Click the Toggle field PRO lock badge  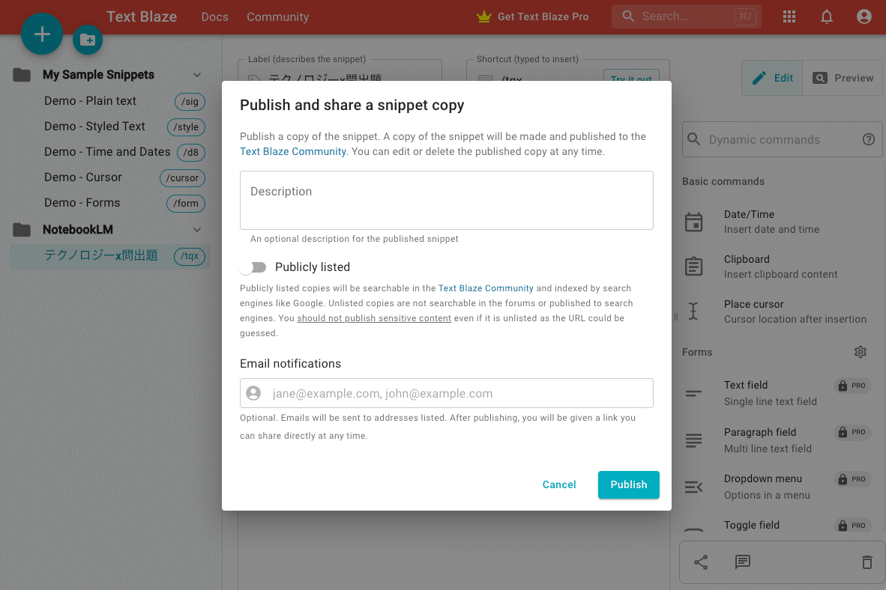(852, 526)
